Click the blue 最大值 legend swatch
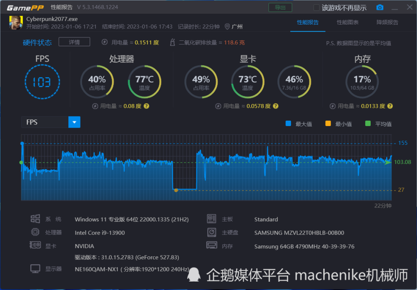 (288, 124)
